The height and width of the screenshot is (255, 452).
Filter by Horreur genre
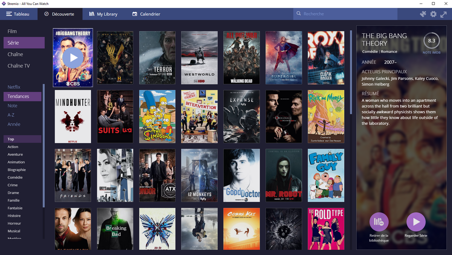pos(23,223)
